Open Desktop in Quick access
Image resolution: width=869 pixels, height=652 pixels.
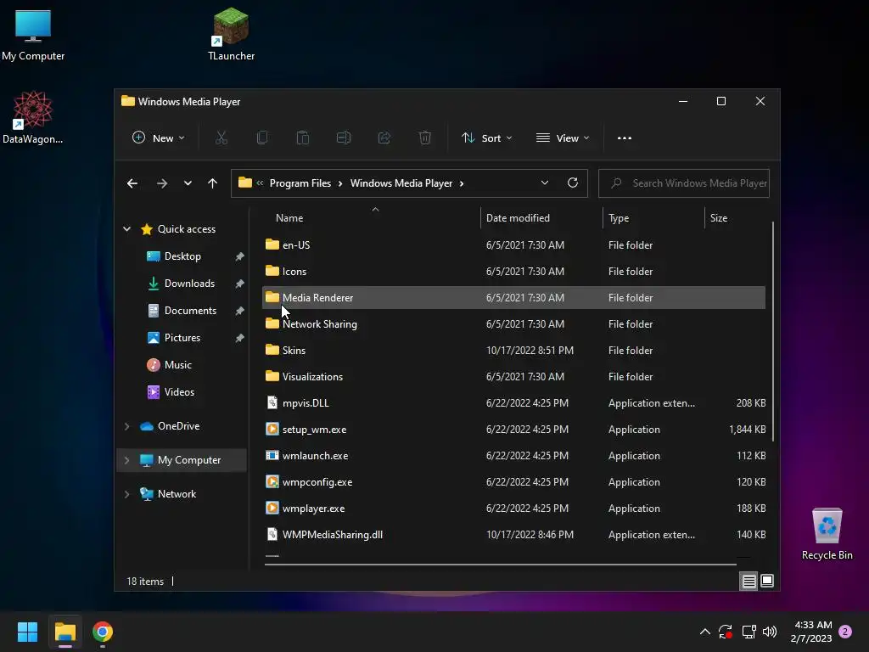[182, 256]
